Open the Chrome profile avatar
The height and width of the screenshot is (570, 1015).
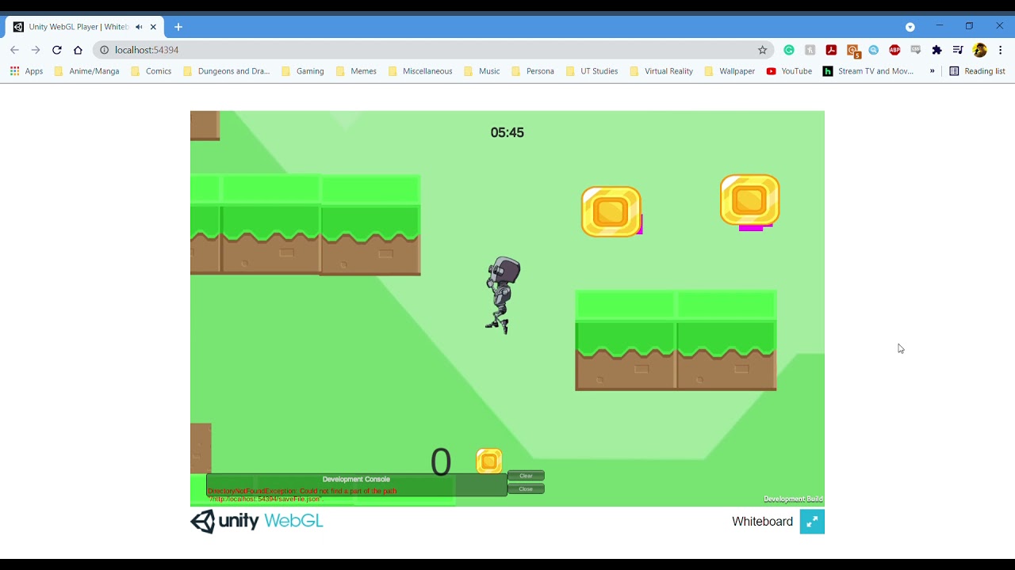pos(980,50)
